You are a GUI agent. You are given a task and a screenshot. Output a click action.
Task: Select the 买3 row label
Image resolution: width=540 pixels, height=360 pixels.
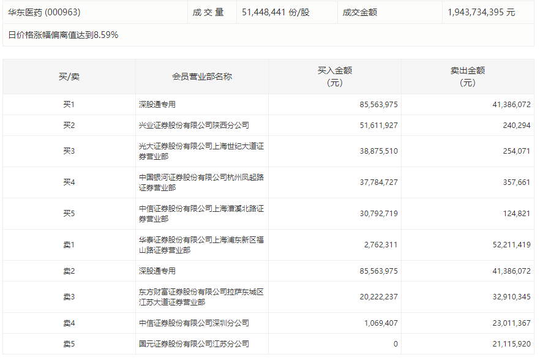pos(69,151)
